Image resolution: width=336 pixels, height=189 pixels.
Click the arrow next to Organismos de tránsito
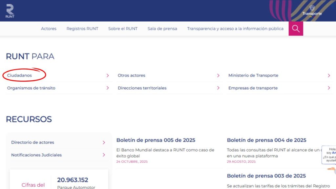coord(108,88)
